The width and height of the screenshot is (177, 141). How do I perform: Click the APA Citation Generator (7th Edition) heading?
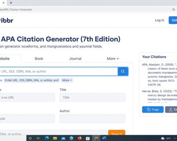60,39
